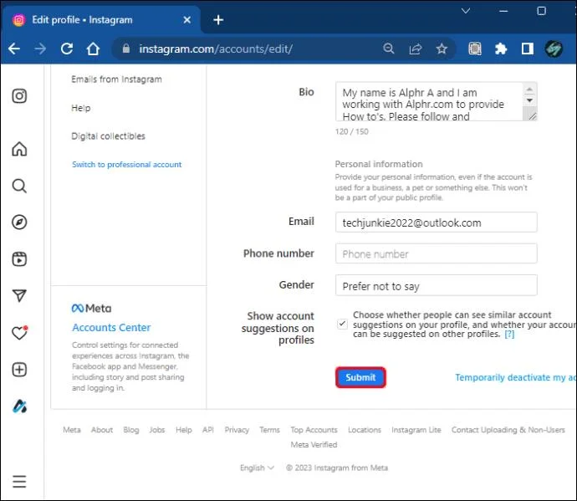Click Switch to professional account
The height and width of the screenshot is (501, 577).
coord(126,165)
